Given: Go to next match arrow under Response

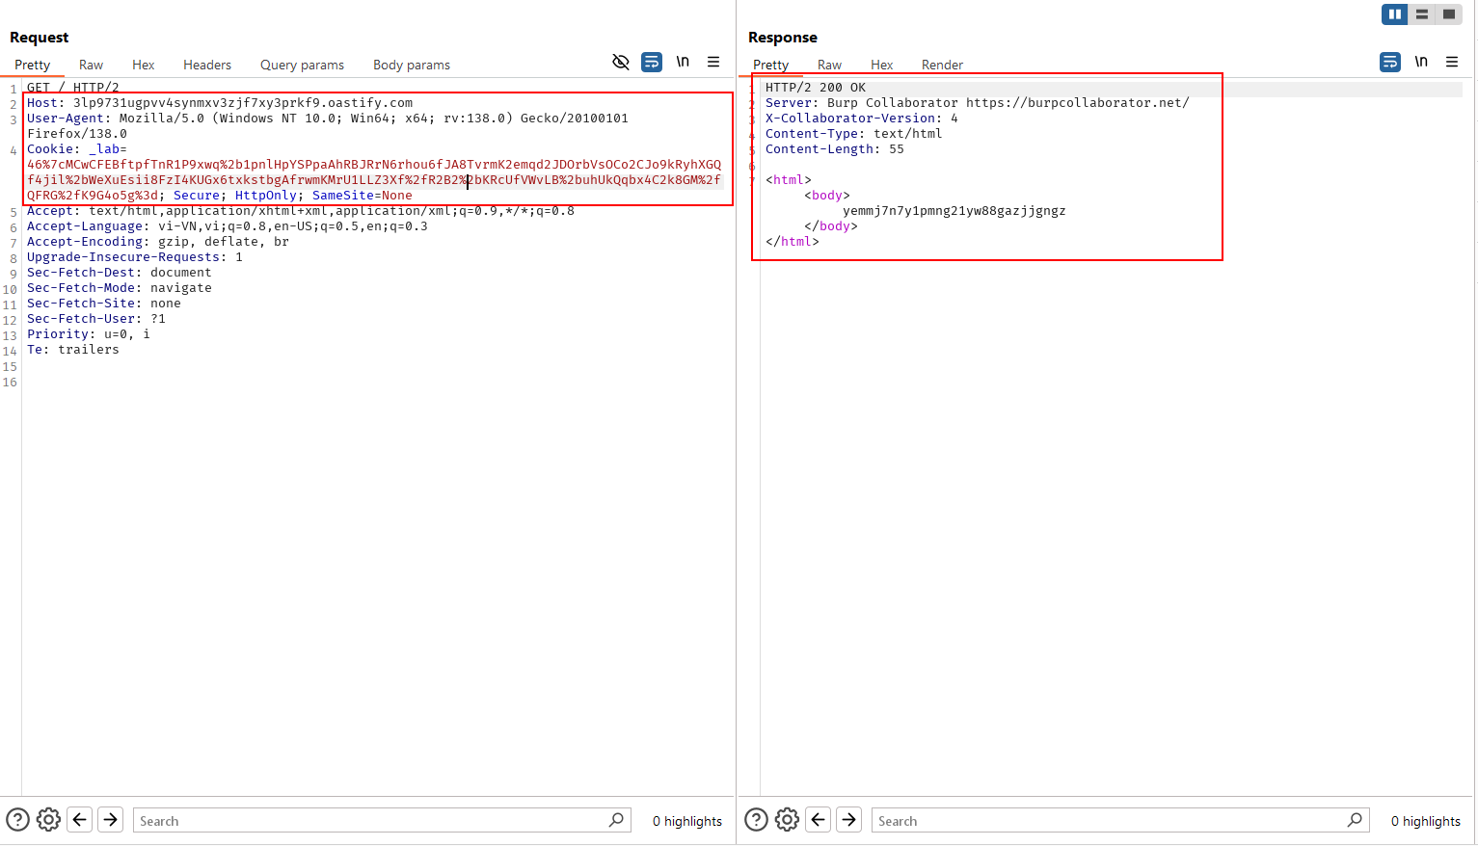Looking at the screenshot, I should coord(849,820).
